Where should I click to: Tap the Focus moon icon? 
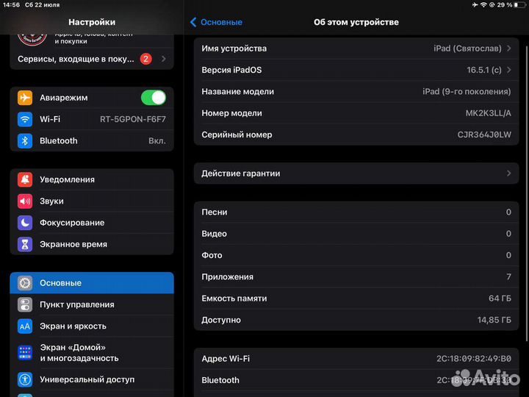[x=26, y=223]
